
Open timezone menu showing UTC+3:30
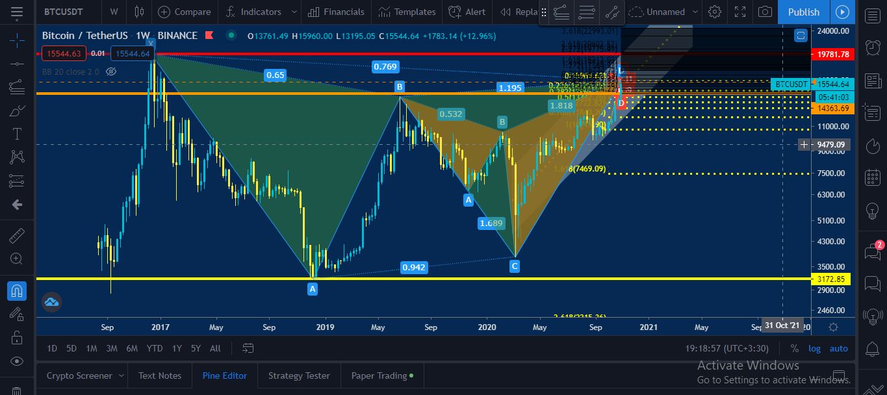[726, 348]
